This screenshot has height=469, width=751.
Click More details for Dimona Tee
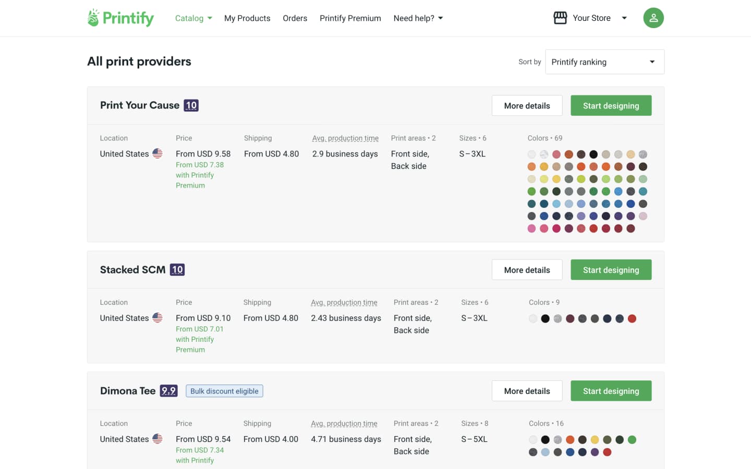pos(527,391)
